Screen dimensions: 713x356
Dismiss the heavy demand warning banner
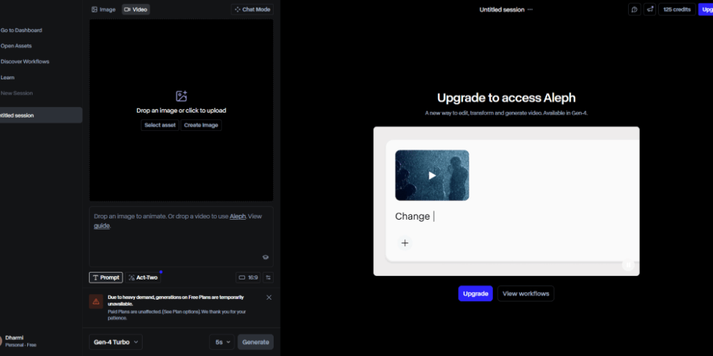pyautogui.click(x=269, y=298)
